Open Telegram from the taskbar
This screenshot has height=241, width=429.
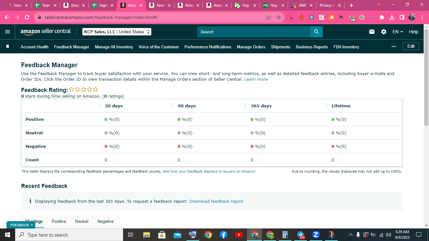(301, 235)
